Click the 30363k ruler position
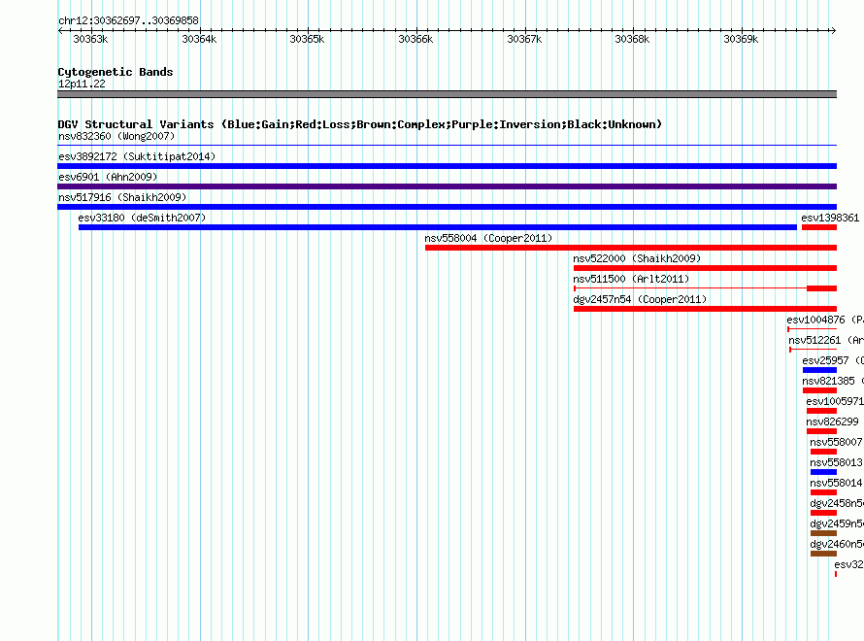This screenshot has height=641, width=864. [x=90, y=39]
